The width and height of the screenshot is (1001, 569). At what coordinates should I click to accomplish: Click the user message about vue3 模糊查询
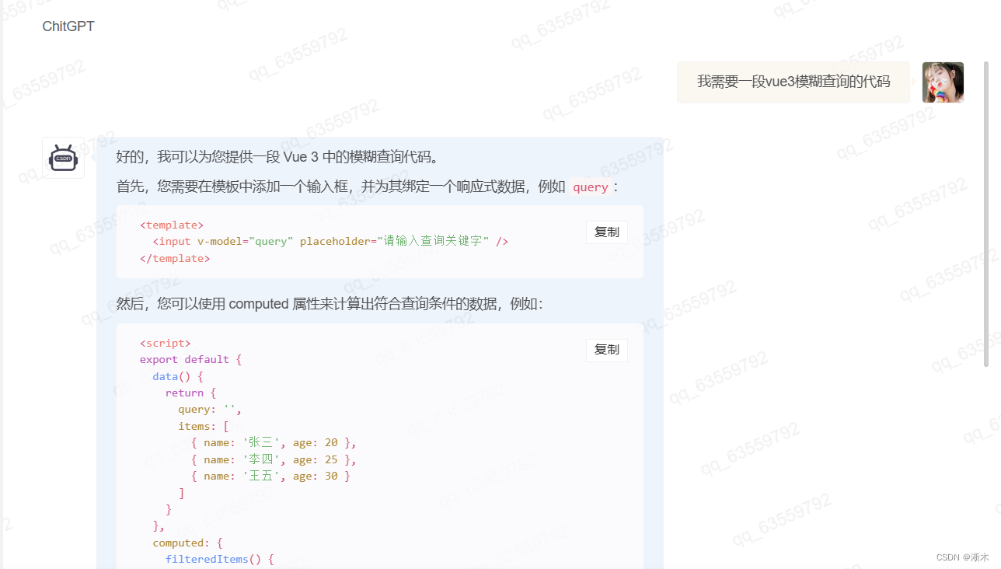click(793, 82)
